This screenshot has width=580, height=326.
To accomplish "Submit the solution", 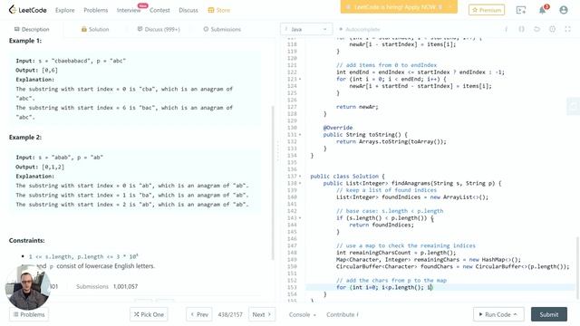I will click(x=549, y=314).
